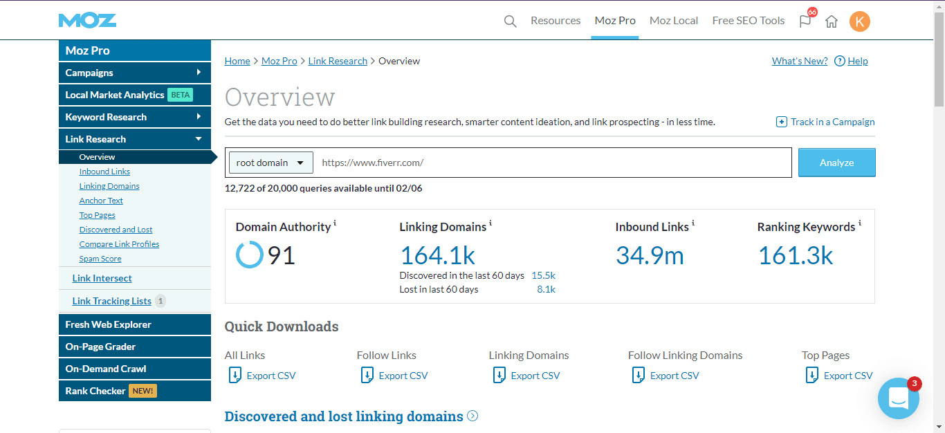Click the All Links Export CSV download icon

click(235, 374)
